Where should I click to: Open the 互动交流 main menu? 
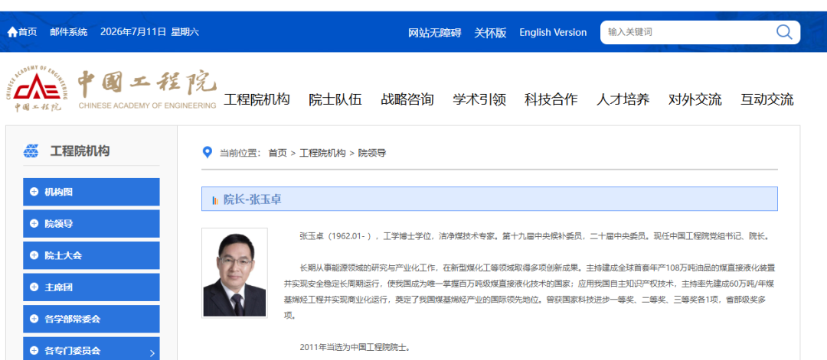coord(767,99)
